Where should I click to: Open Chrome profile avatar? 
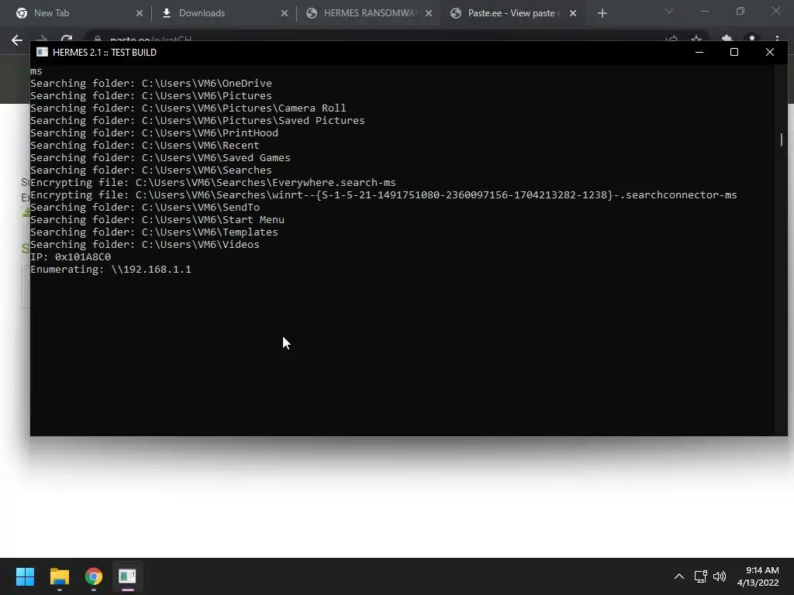click(752, 39)
